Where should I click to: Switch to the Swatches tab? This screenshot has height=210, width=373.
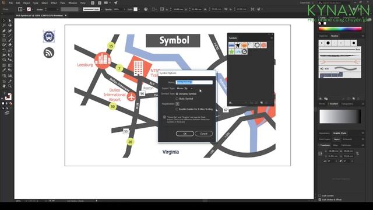323,36
